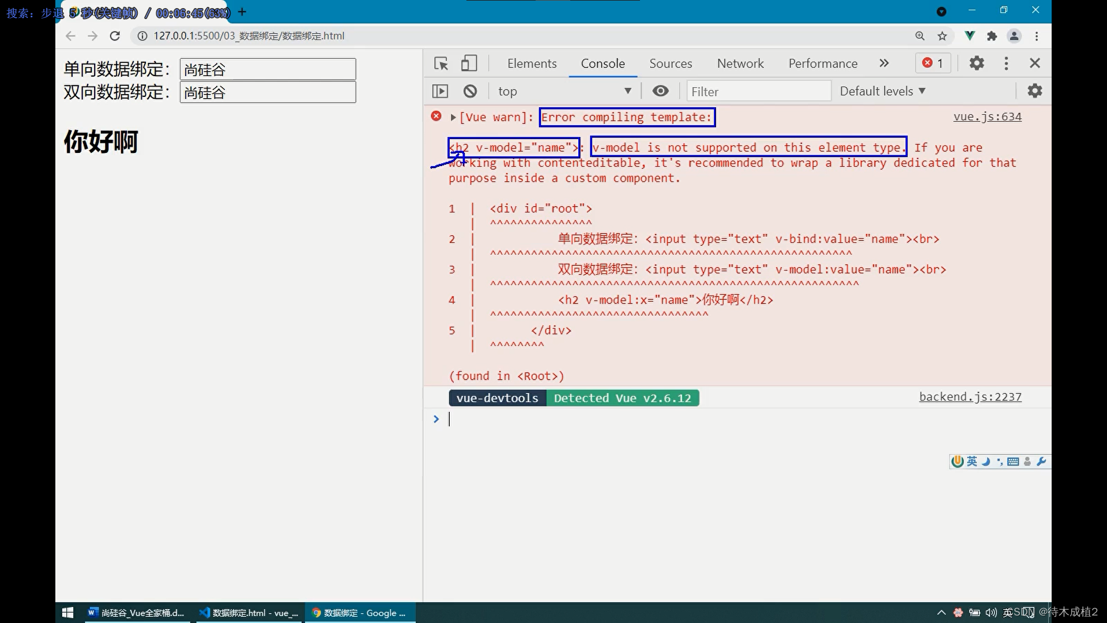
Task: Show hidden system tray icons
Action: pos(941,613)
